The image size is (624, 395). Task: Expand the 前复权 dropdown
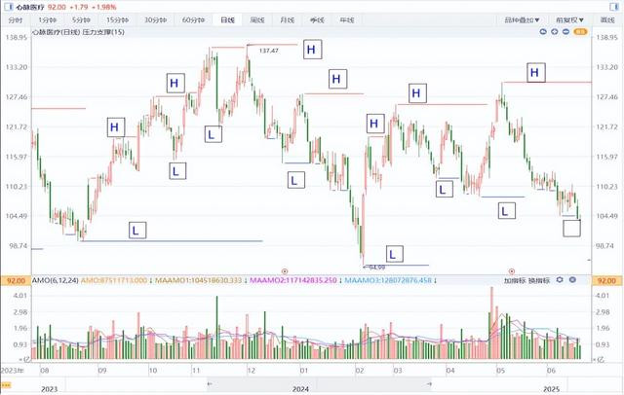(569, 19)
